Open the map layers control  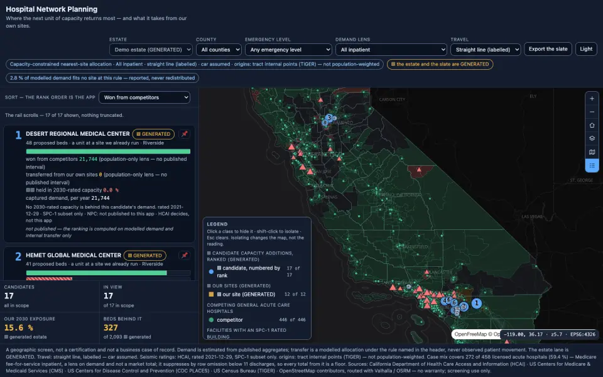pos(592,138)
